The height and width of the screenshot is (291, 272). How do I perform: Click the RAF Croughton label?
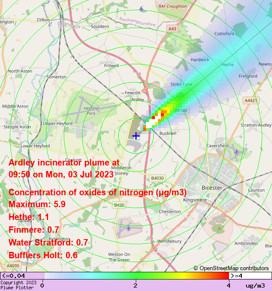click(172, 6)
